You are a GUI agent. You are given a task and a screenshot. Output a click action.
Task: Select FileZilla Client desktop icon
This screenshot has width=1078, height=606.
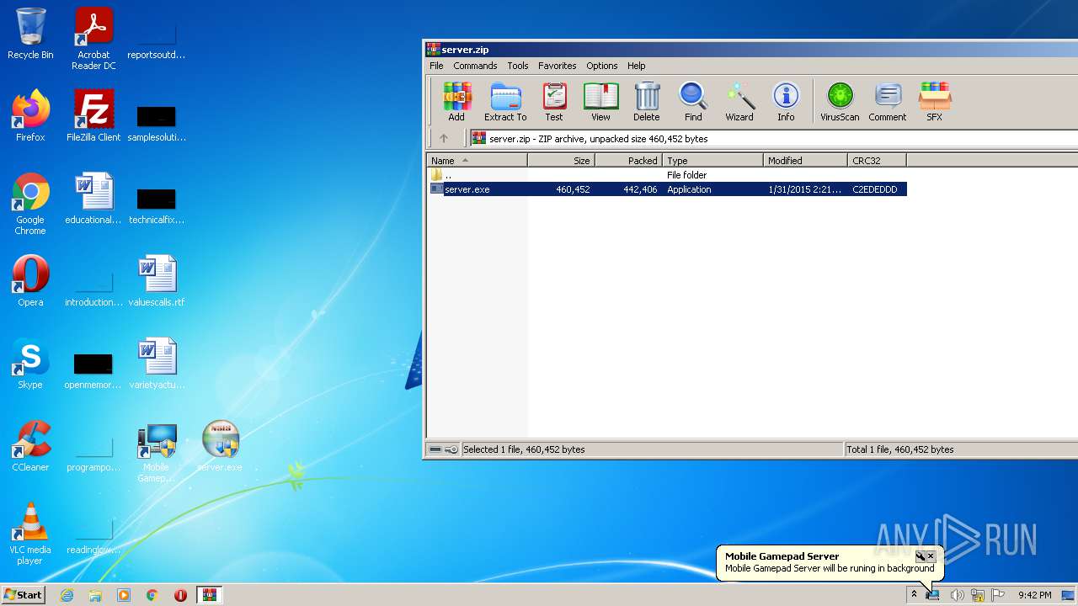[94, 116]
